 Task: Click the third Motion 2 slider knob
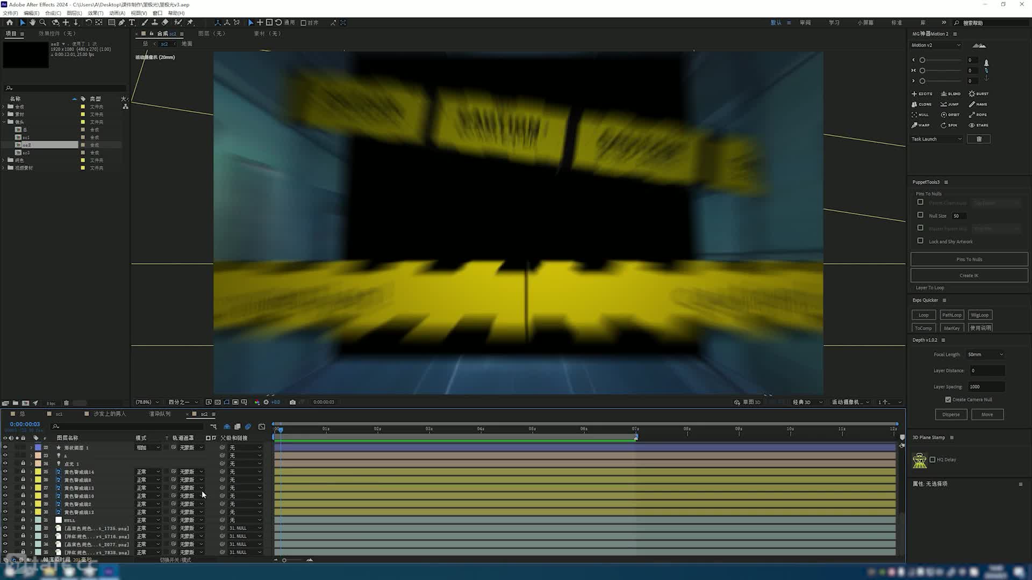click(922, 81)
